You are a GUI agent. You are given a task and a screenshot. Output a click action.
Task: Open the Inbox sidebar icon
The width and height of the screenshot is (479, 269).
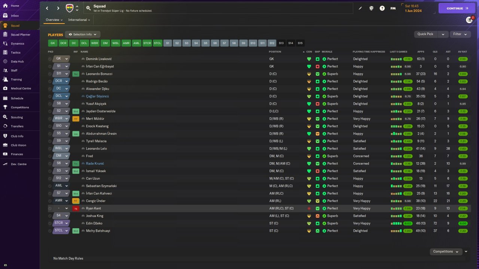[5, 16]
